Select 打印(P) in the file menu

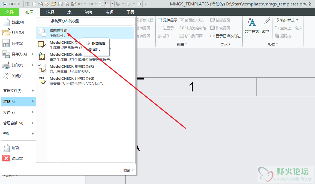click(x=19, y=65)
